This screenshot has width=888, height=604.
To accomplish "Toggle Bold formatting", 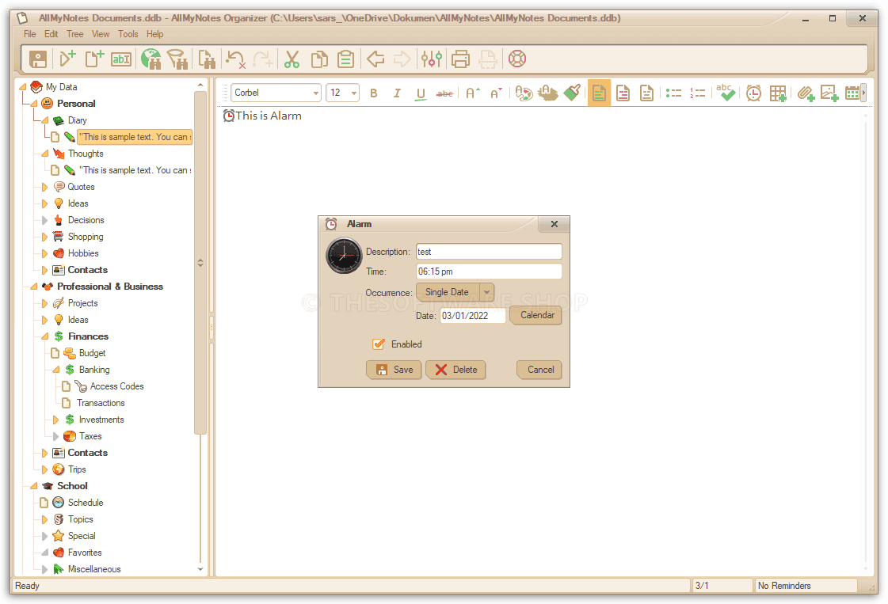I will pyautogui.click(x=374, y=93).
